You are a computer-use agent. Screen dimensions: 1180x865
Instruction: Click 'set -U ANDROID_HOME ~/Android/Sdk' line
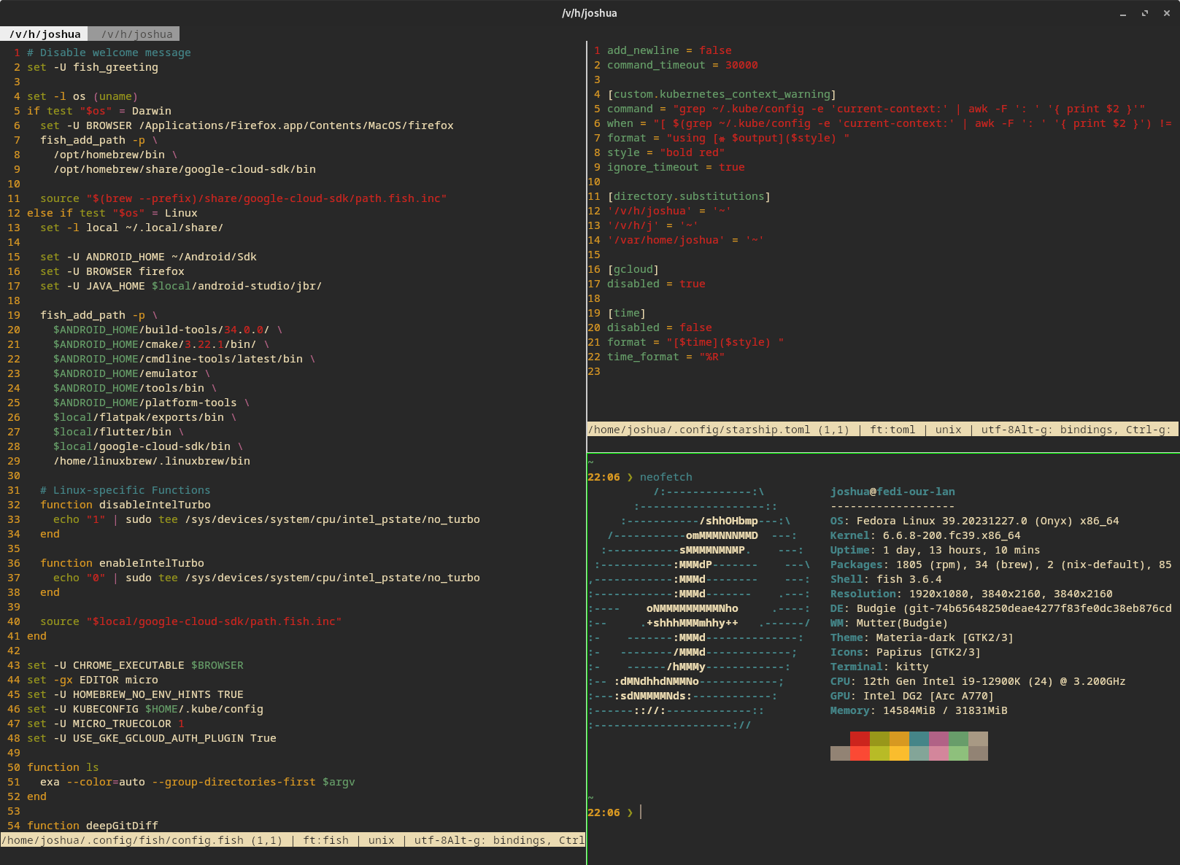click(x=148, y=257)
